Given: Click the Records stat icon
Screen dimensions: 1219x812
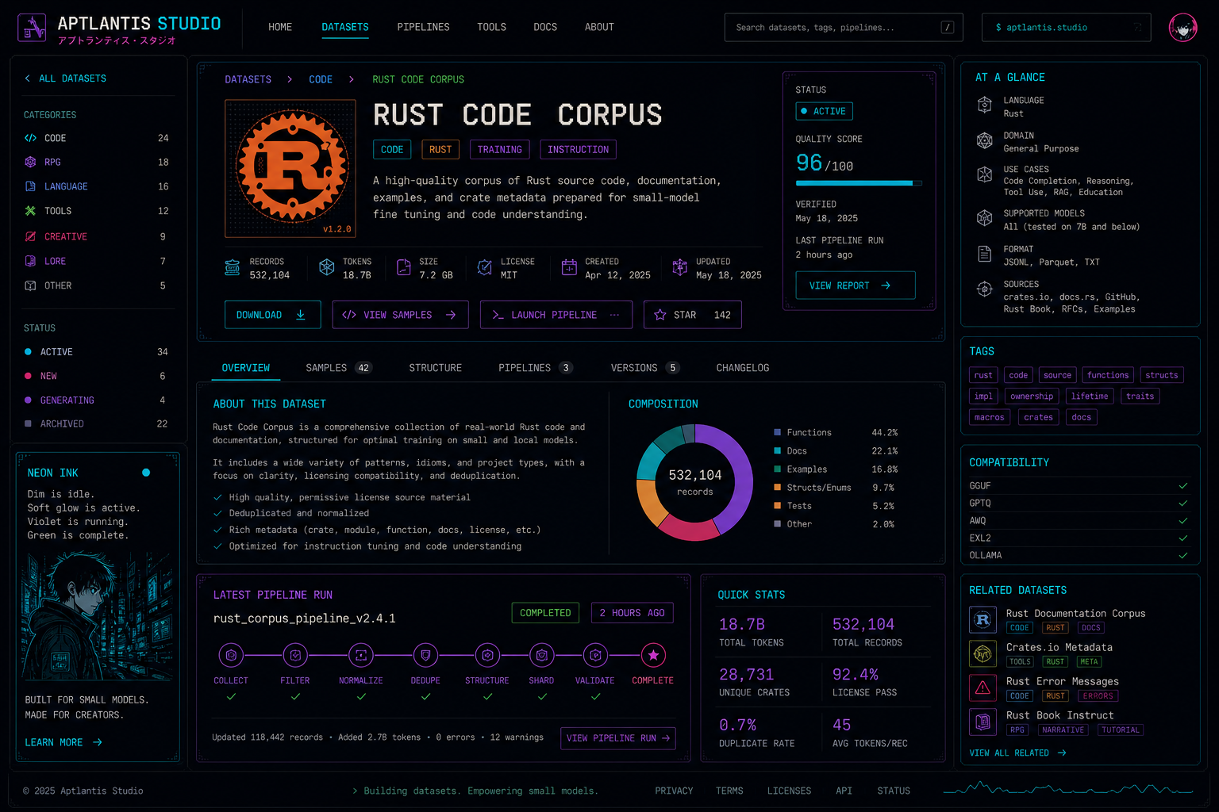Looking at the screenshot, I should pyautogui.click(x=232, y=268).
